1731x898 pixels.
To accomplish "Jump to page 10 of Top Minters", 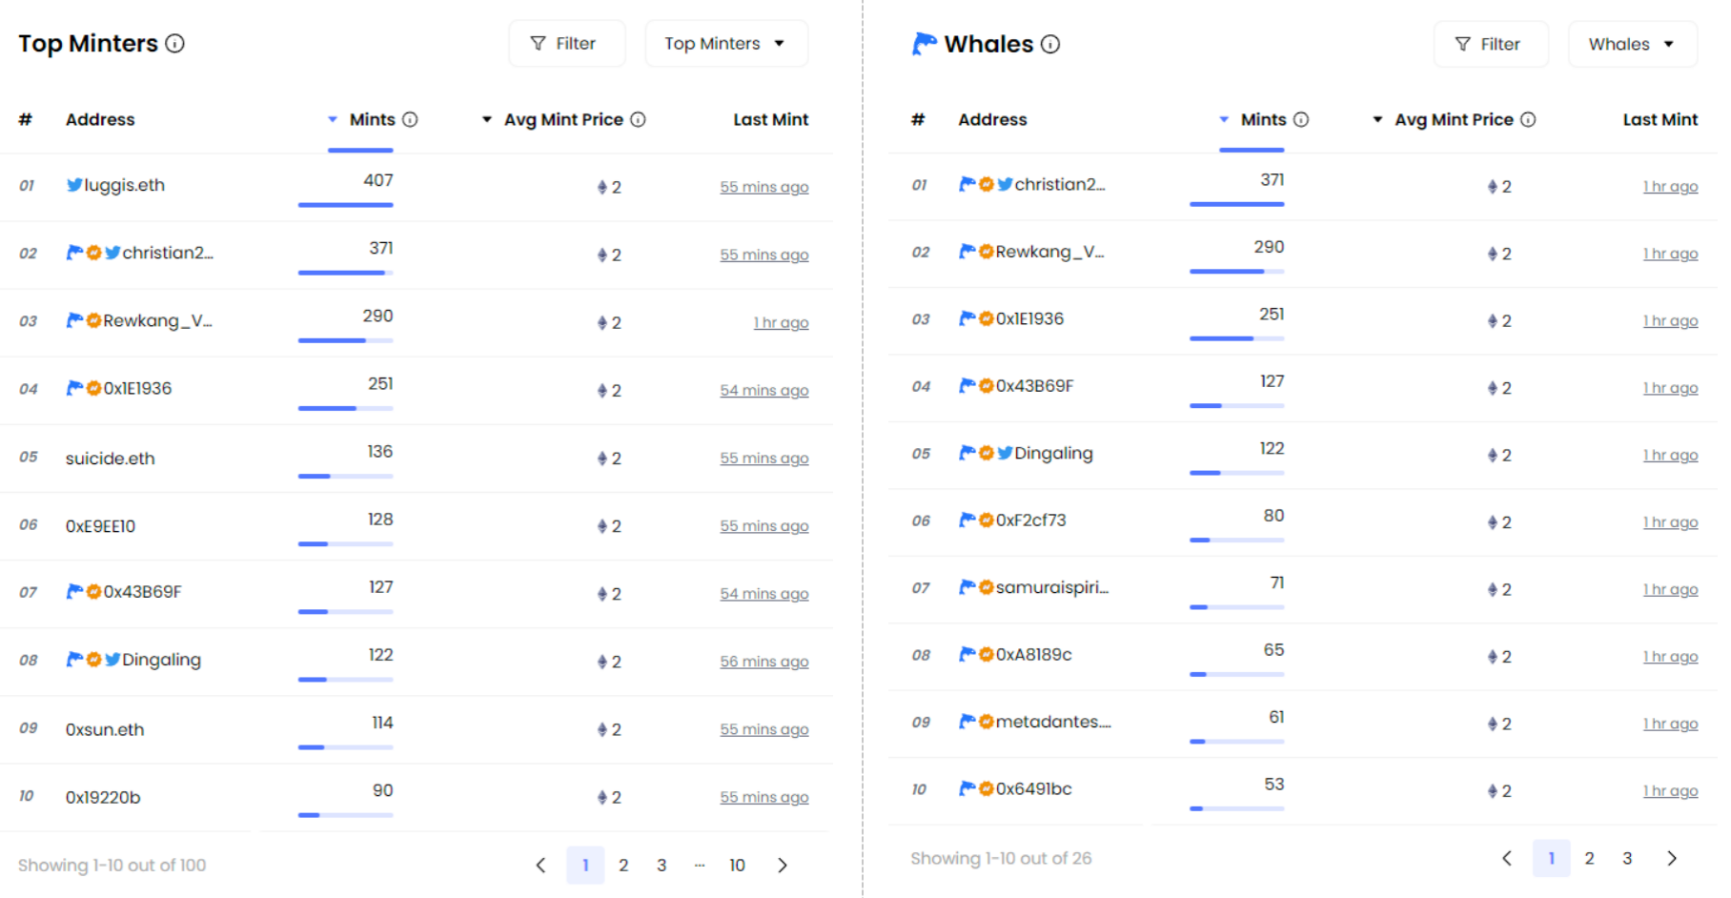I will point(737,866).
